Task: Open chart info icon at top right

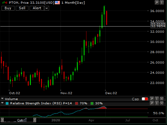Action: coord(162,2)
